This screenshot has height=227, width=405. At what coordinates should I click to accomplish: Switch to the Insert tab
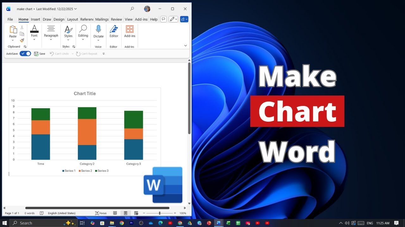point(35,19)
